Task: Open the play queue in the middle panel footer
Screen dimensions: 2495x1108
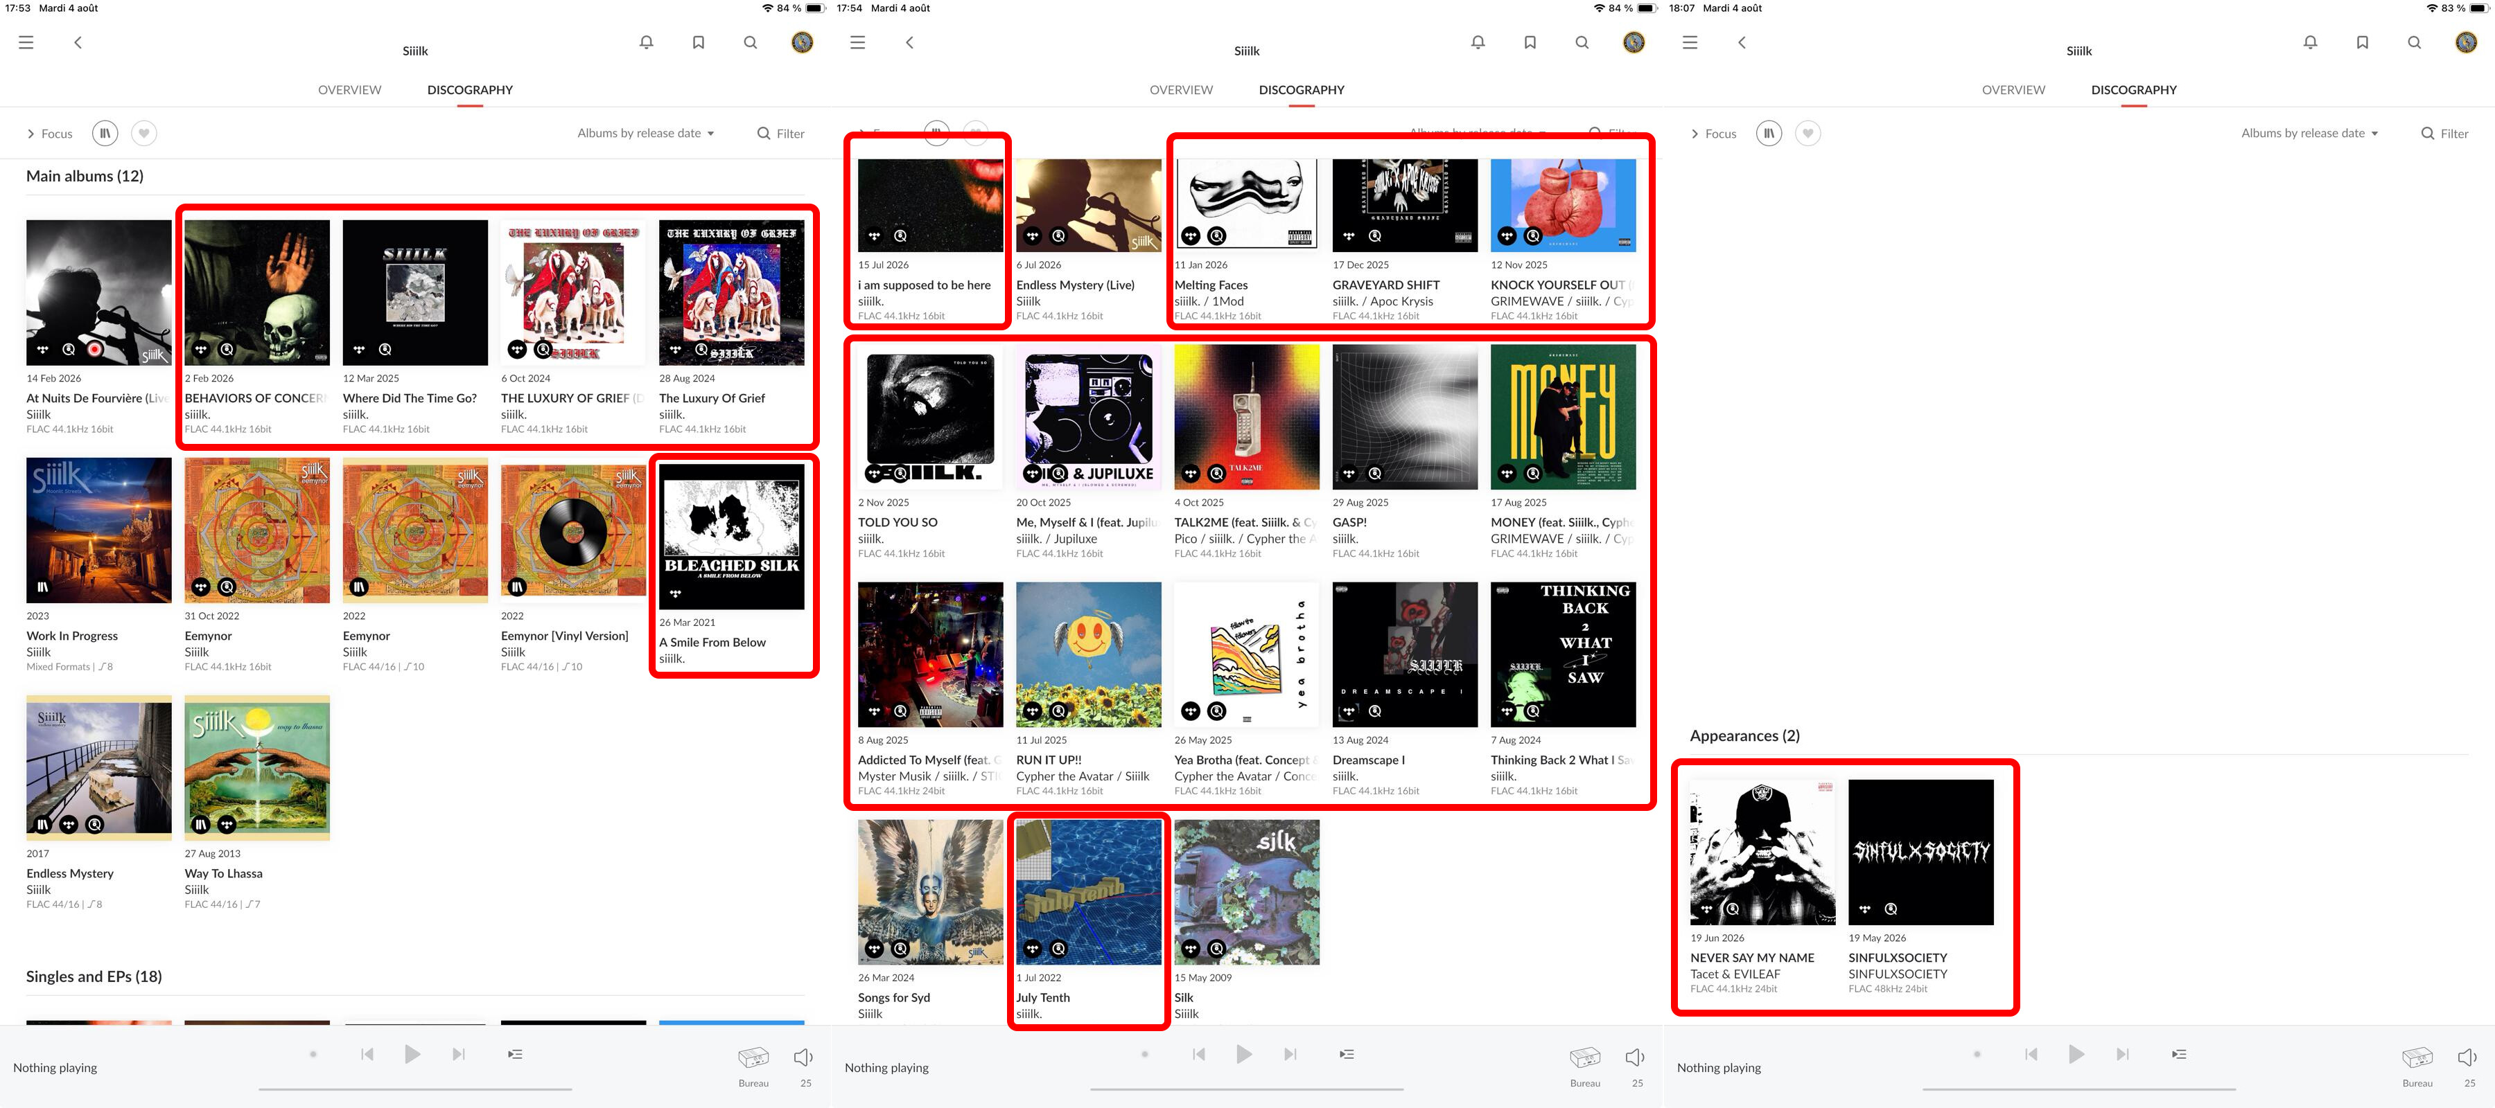Action: coord(1347,1054)
